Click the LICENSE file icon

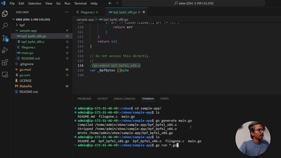coord(17,81)
